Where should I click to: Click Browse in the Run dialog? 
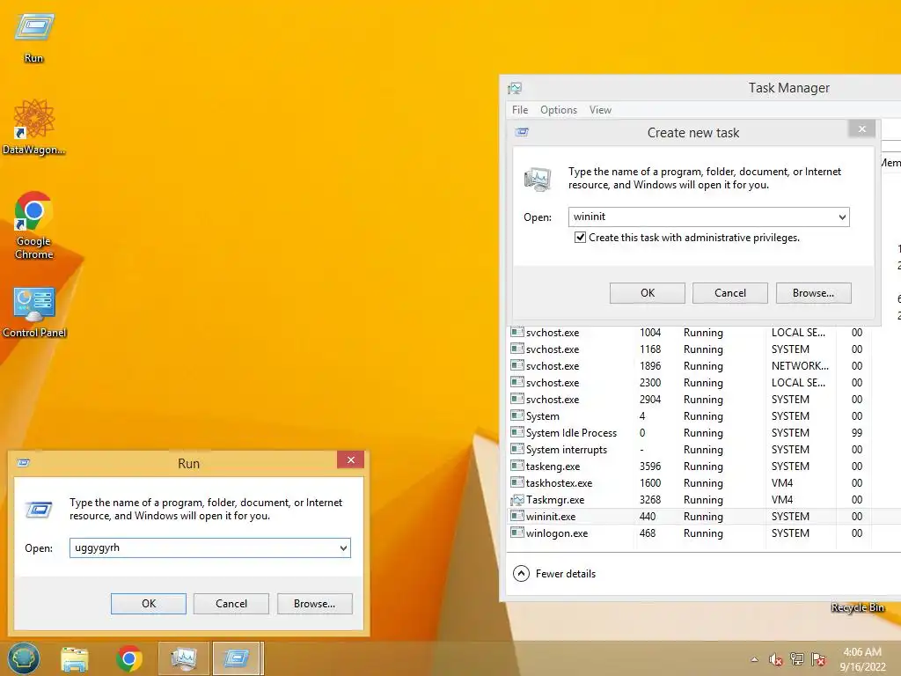pyautogui.click(x=315, y=604)
